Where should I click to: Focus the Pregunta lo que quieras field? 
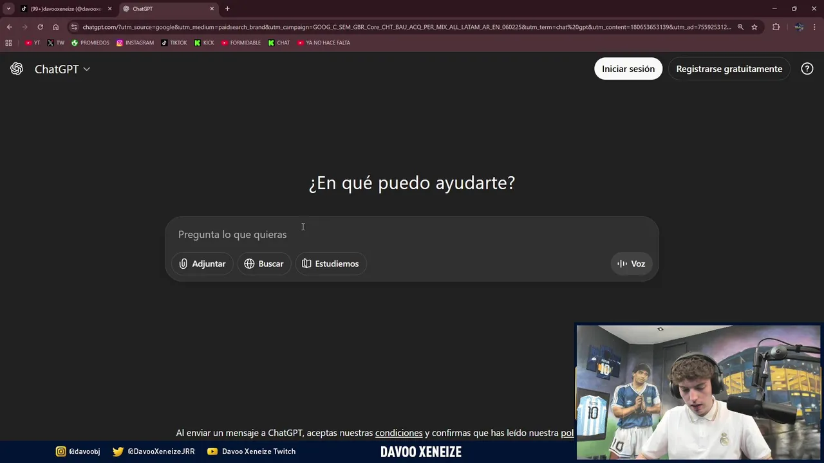coord(412,234)
